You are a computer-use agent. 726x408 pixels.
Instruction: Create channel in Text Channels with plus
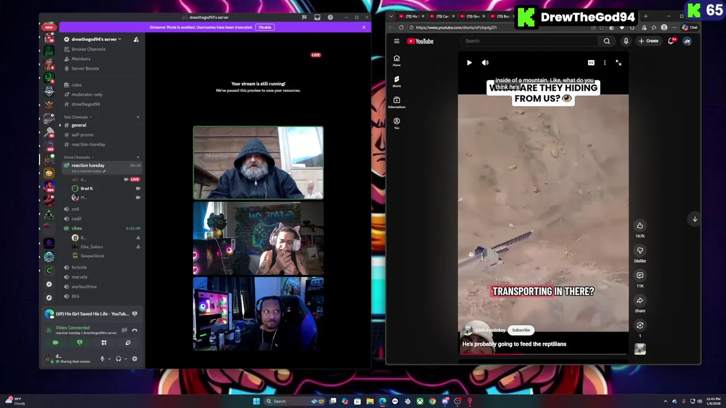[138, 117]
